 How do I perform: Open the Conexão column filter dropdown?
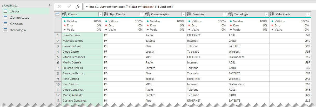tap(225, 15)
